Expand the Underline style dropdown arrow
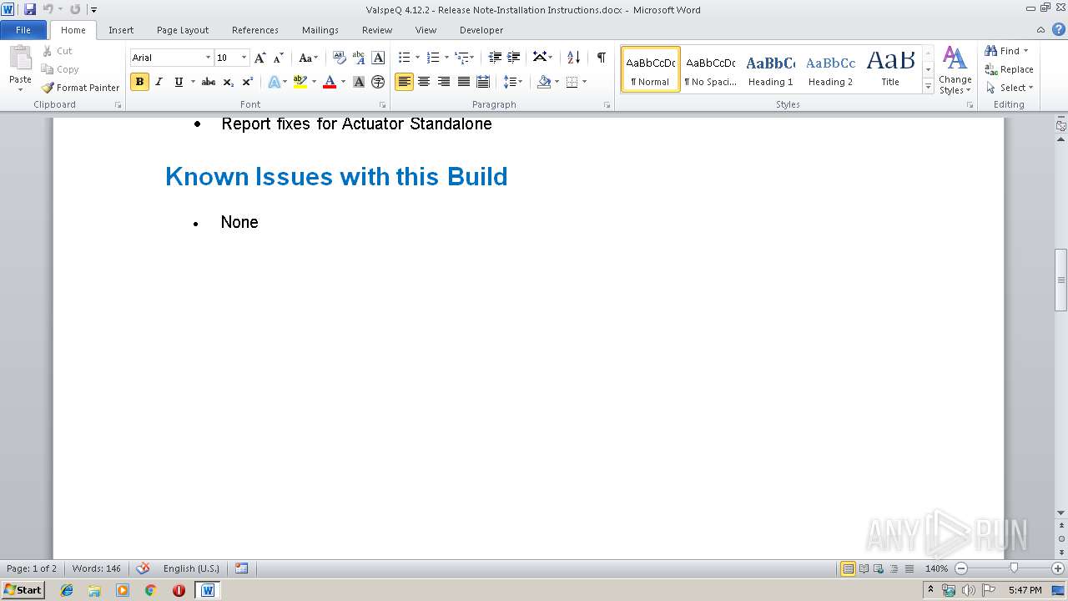Screen dimensions: 1068x601 (x=193, y=82)
